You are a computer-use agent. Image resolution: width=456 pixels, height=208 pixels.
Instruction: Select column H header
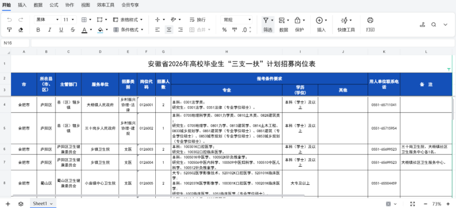(x=227, y=52)
